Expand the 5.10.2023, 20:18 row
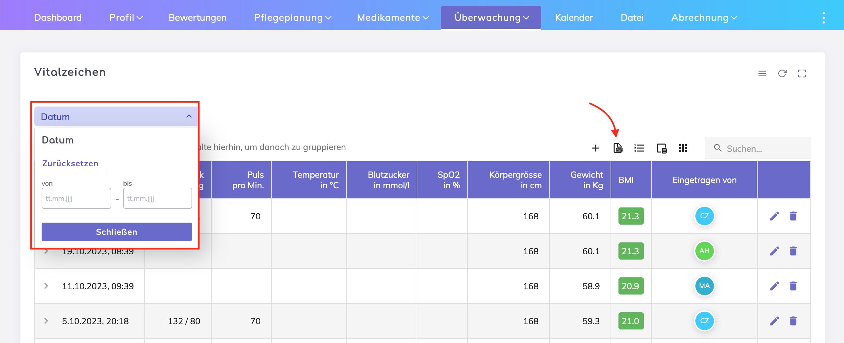 point(46,321)
